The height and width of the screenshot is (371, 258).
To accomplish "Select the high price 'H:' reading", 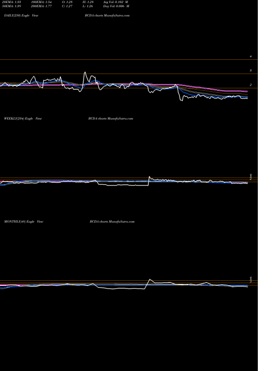I will [88, 2].
